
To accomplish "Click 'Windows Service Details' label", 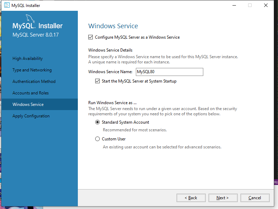I will pyautogui.click(x=110, y=50).
